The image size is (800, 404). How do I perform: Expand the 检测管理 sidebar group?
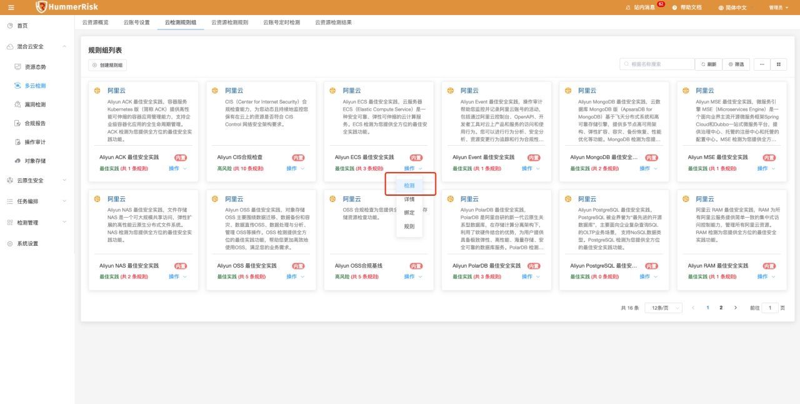pos(37,222)
